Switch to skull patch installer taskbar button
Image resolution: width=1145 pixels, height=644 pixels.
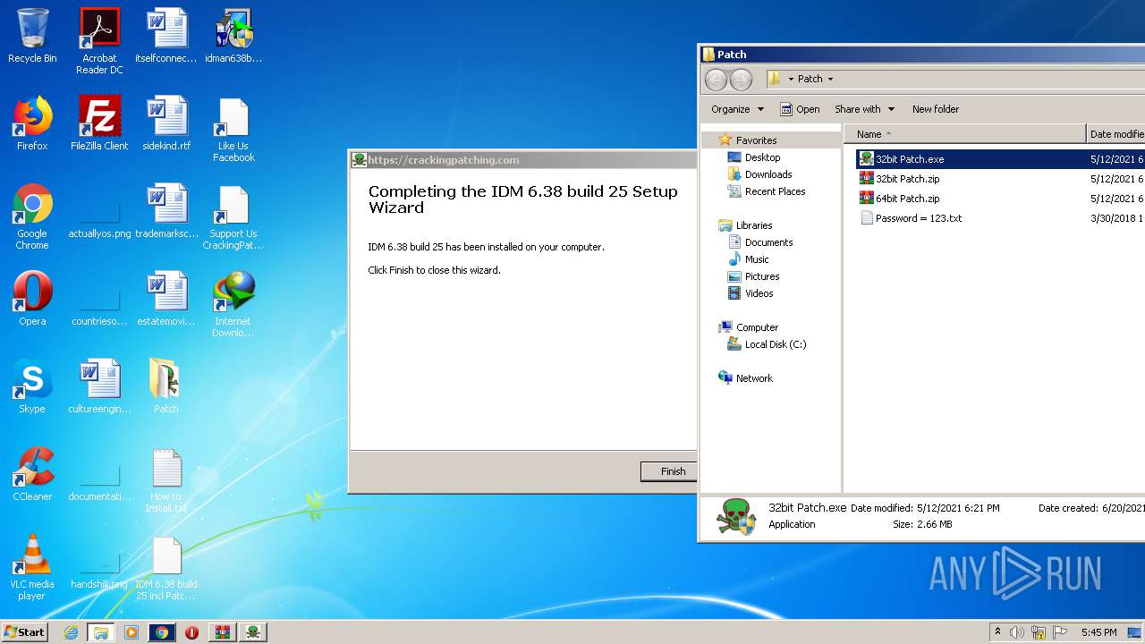tap(253, 632)
